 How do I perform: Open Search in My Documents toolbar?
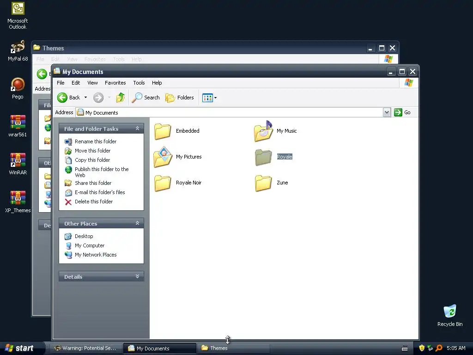pyautogui.click(x=146, y=98)
